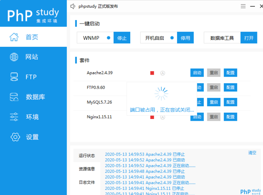Click log entry 14:59:53 Apache2.4.39 已停止

coord(145,154)
